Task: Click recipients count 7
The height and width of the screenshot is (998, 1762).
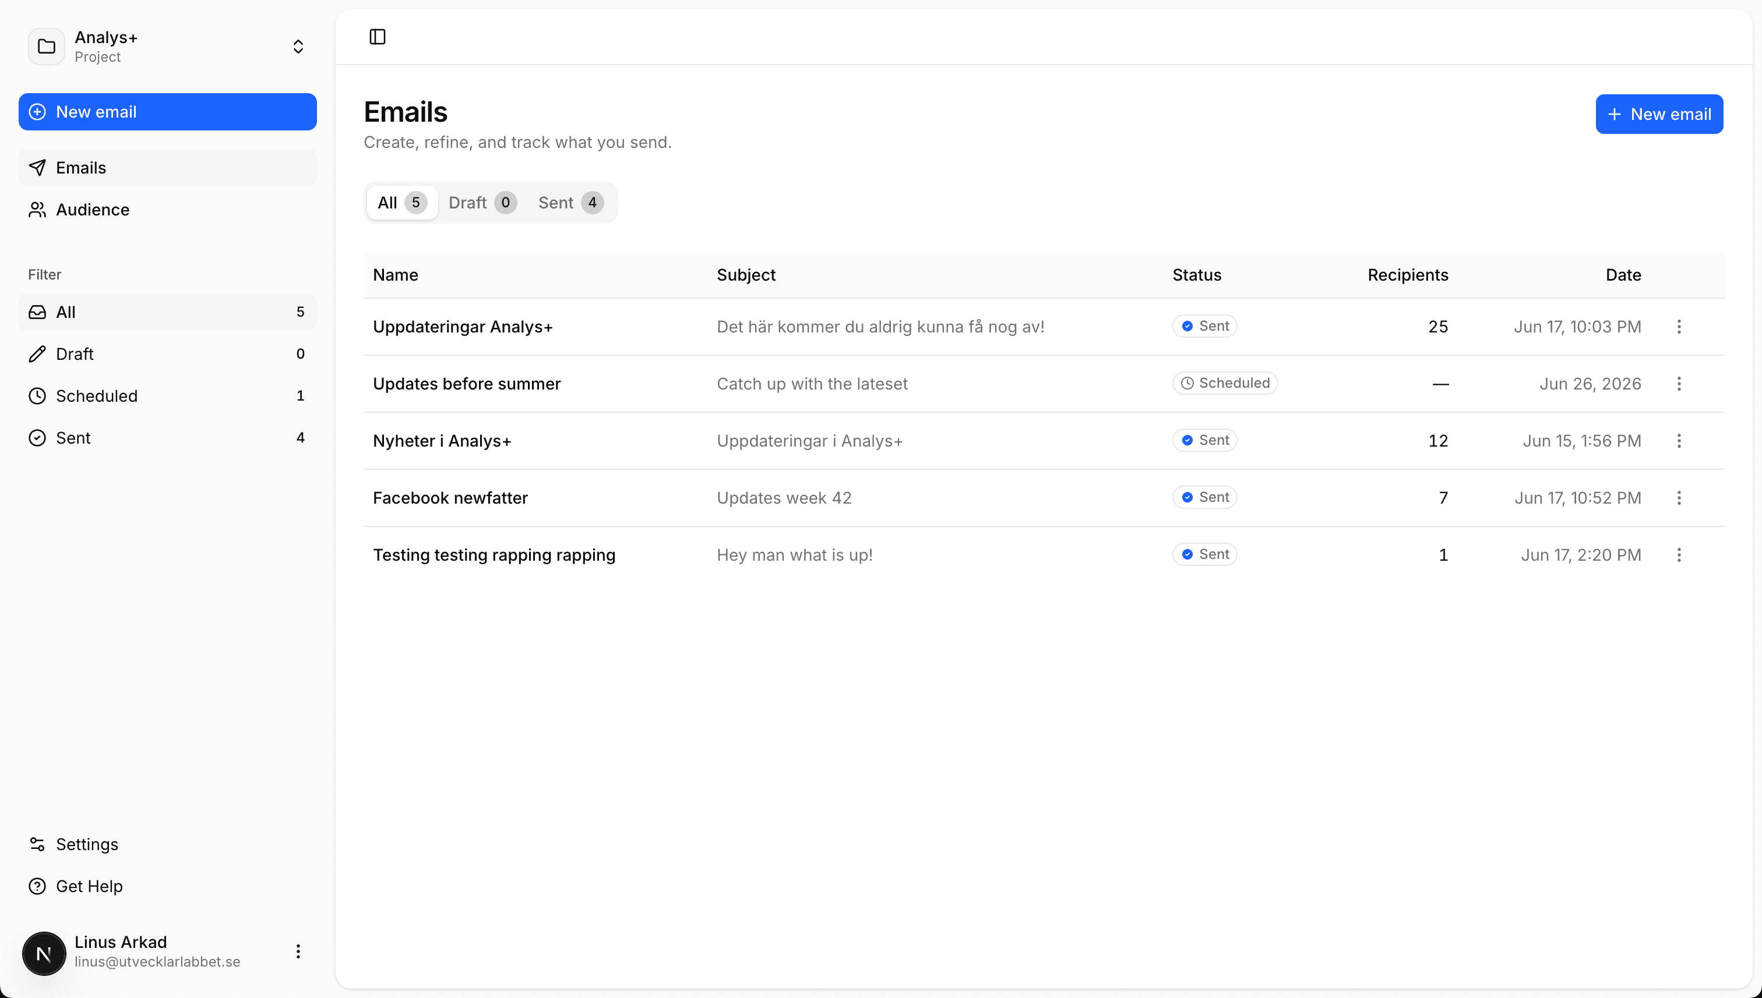Action: pos(1443,498)
